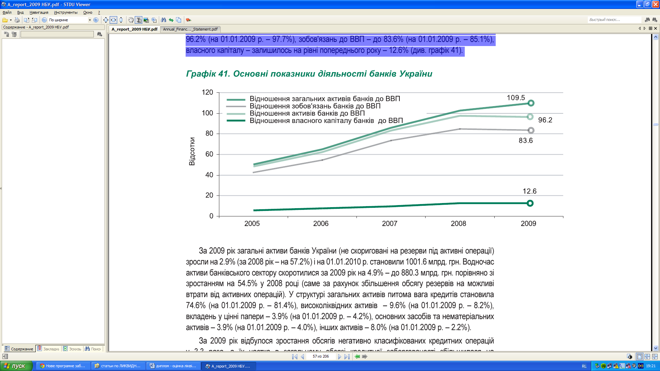The image size is (660, 371).
Task: Switch to Закладки panel tab
Action: point(48,349)
